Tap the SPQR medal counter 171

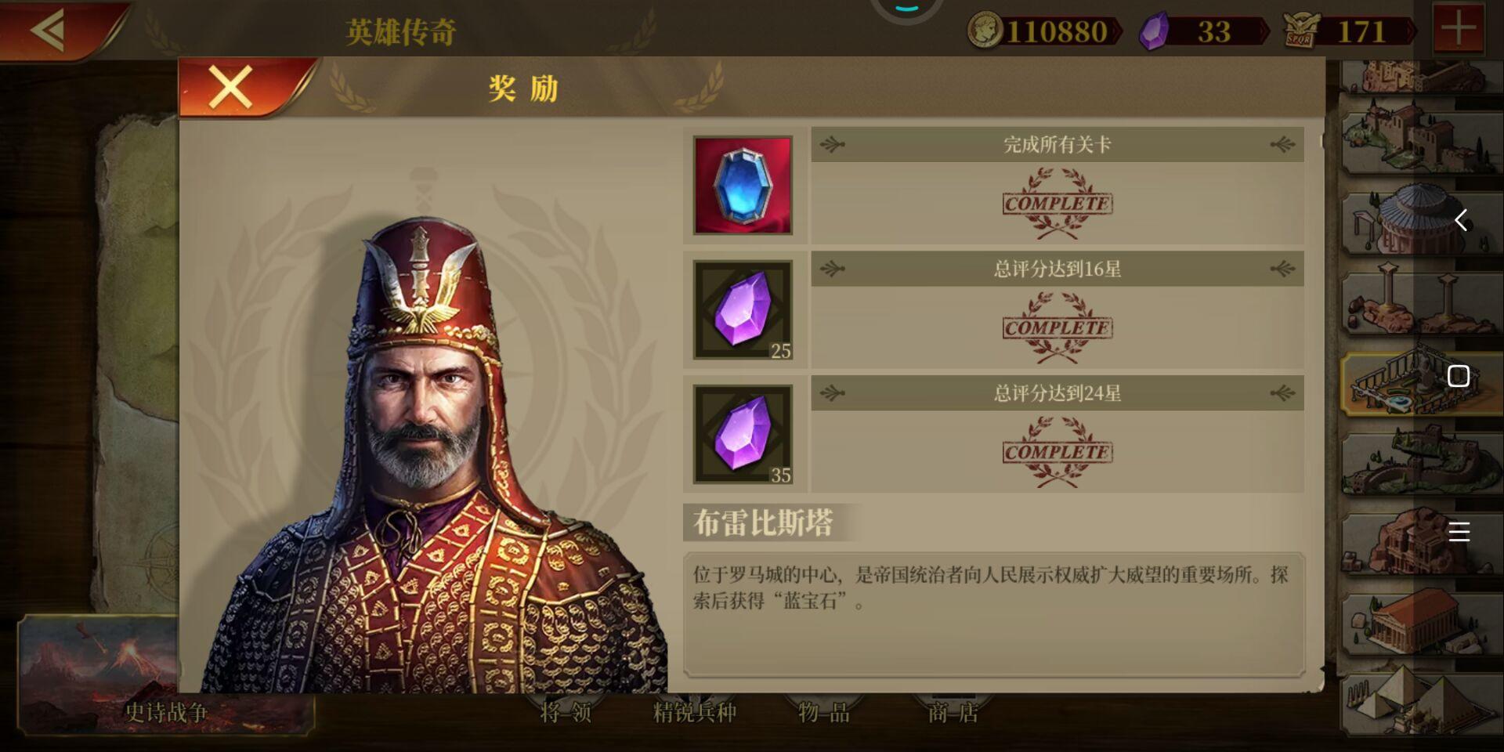click(1349, 31)
